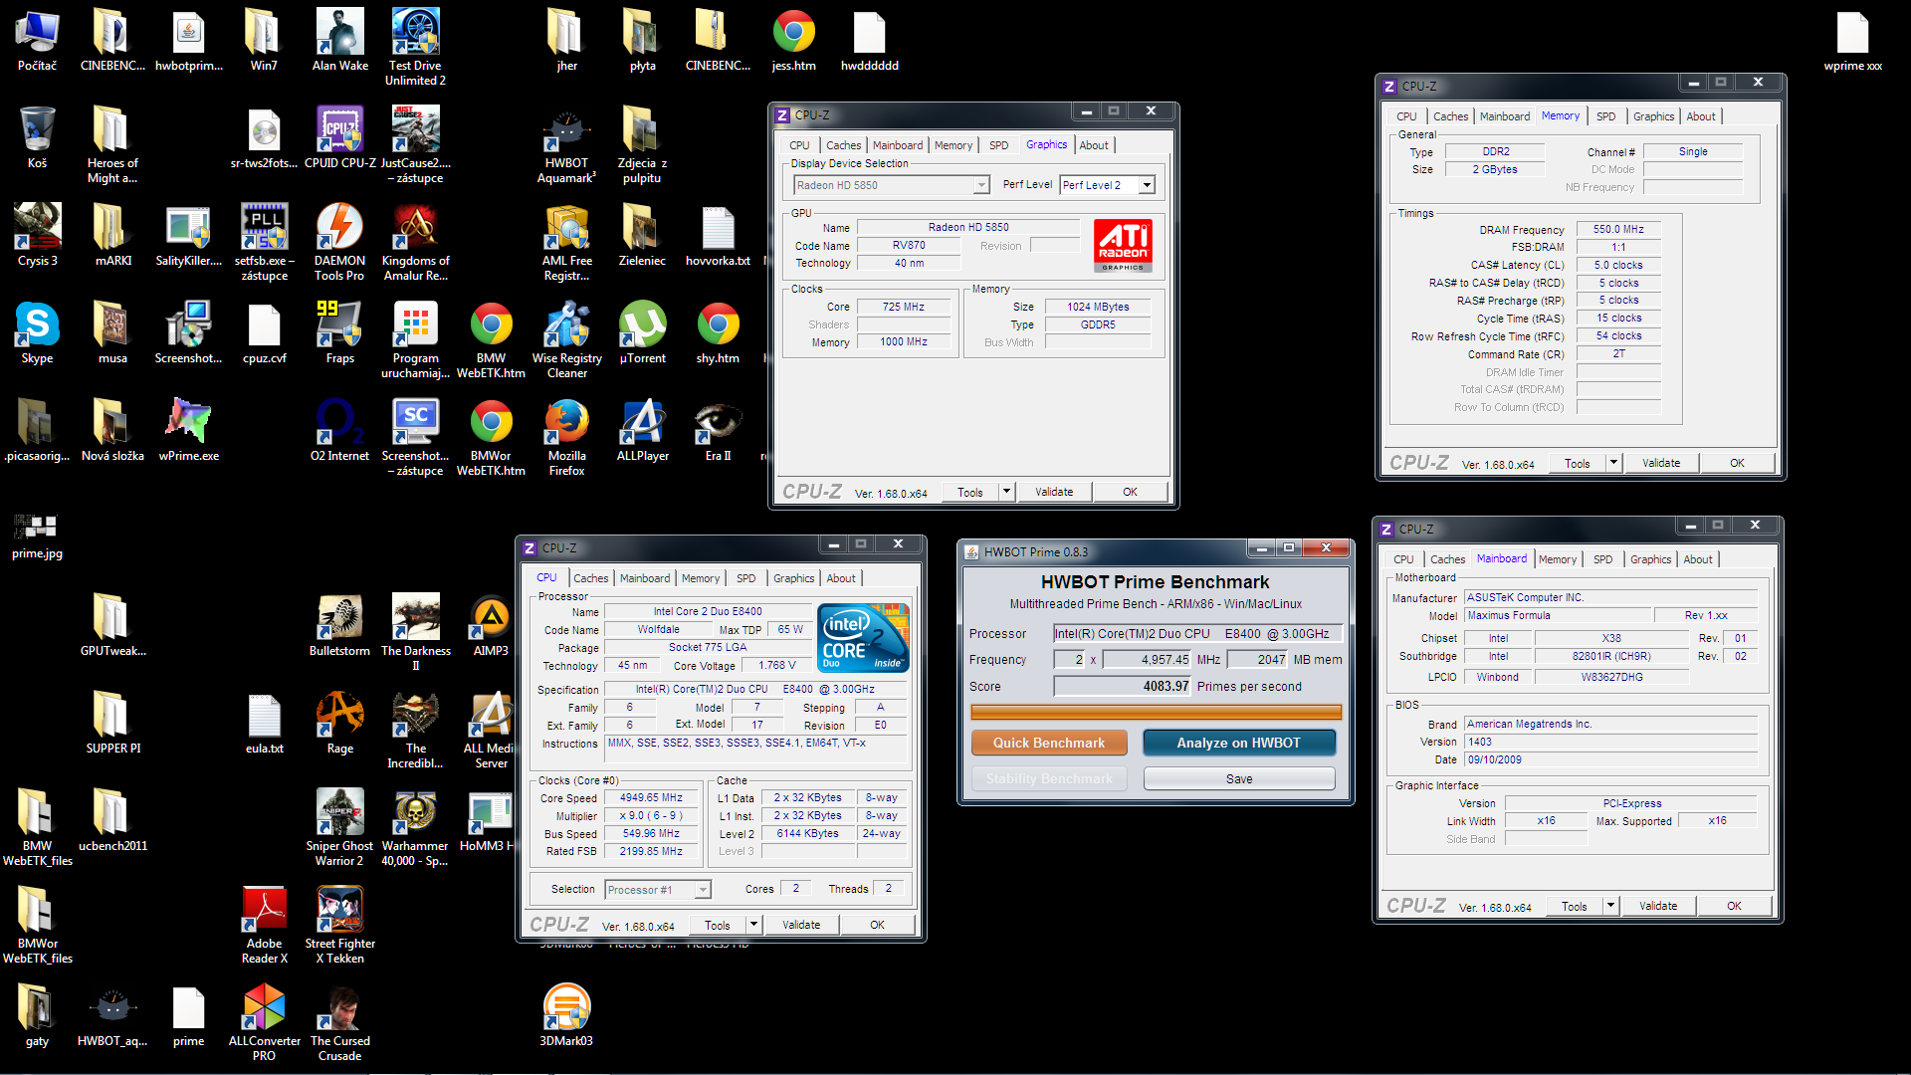This screenshot has height=1075, width=1911.
Task: Open Skype desktop shortcut
Action: tap(37, 332)
